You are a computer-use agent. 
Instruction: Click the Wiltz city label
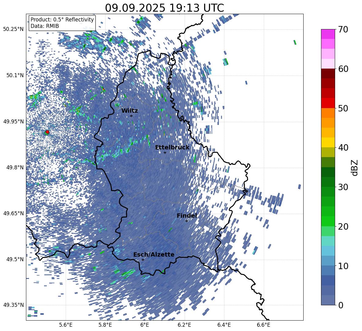(x=130, y=111)
